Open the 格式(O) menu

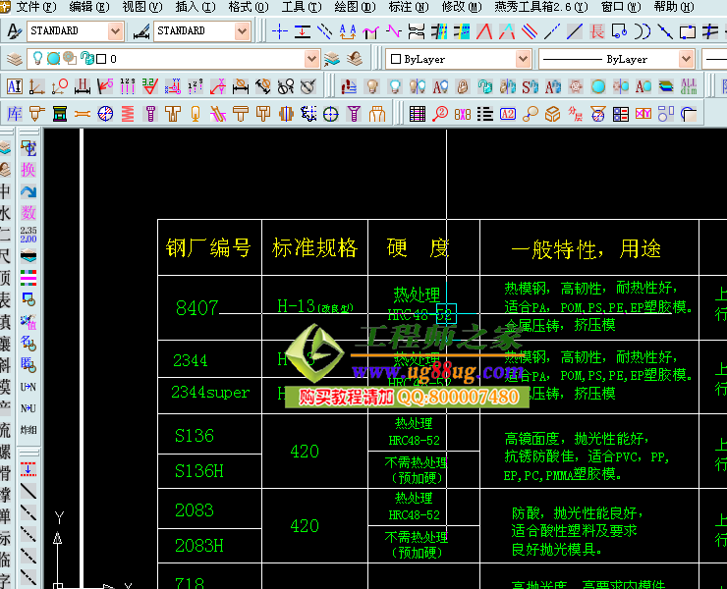point(249,7)
